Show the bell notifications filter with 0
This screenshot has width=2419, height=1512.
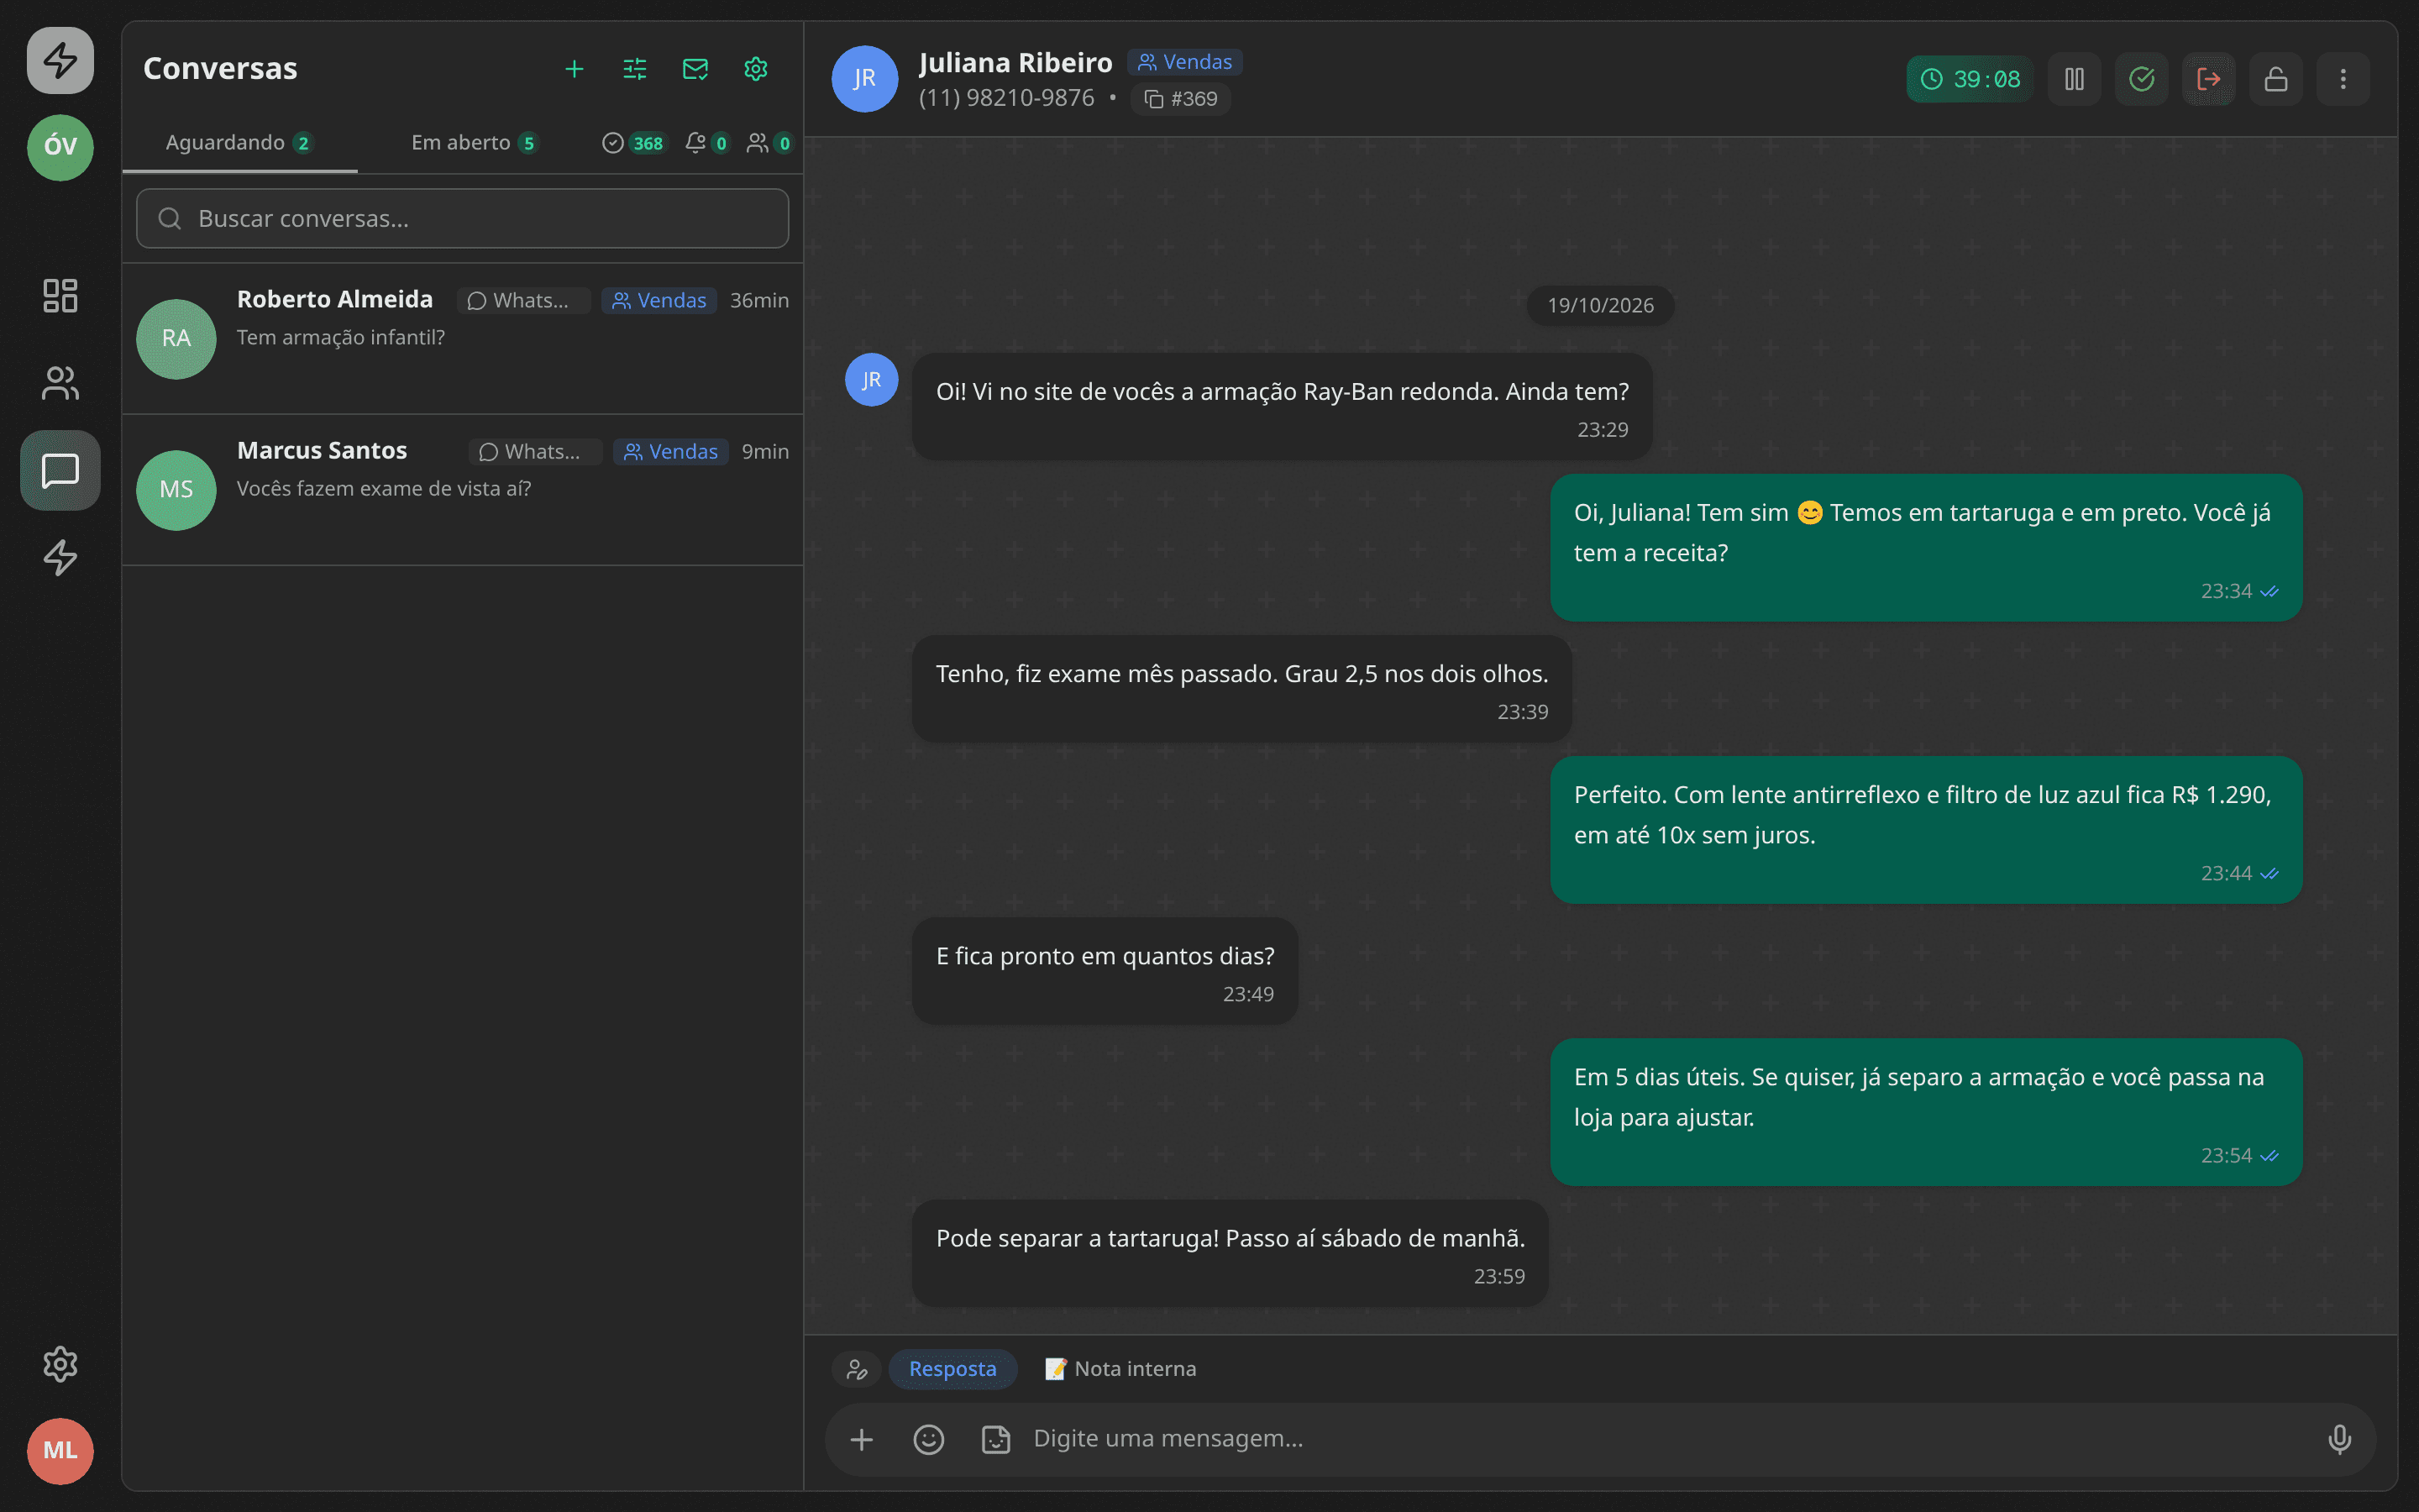tap(706, 143)
